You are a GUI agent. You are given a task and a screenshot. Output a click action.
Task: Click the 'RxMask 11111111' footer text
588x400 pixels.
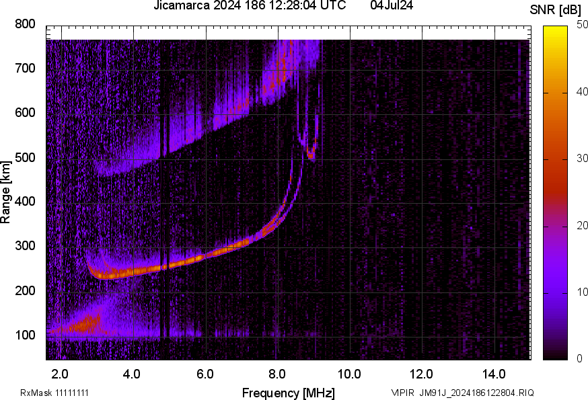pyautogui.click(x=54, y=393)
